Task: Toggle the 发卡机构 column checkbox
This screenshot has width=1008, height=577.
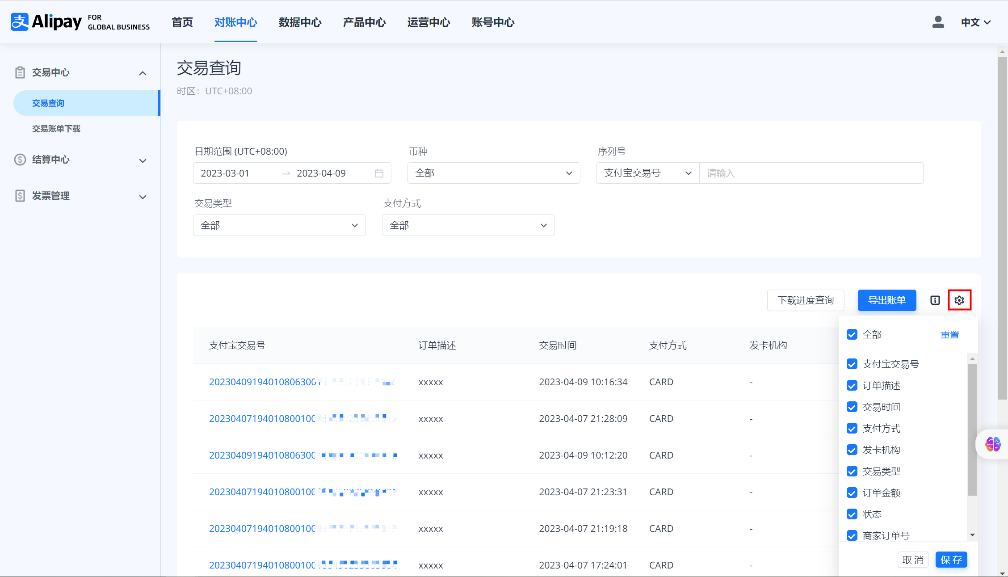Action: click(852, 450)
